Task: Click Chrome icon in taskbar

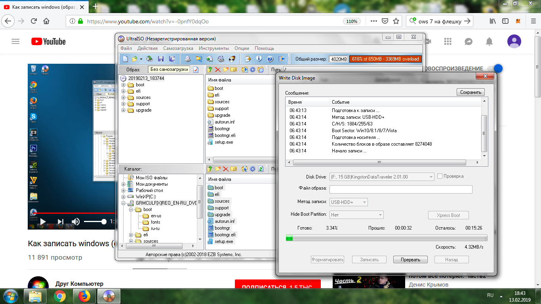Action: [60, 296]
